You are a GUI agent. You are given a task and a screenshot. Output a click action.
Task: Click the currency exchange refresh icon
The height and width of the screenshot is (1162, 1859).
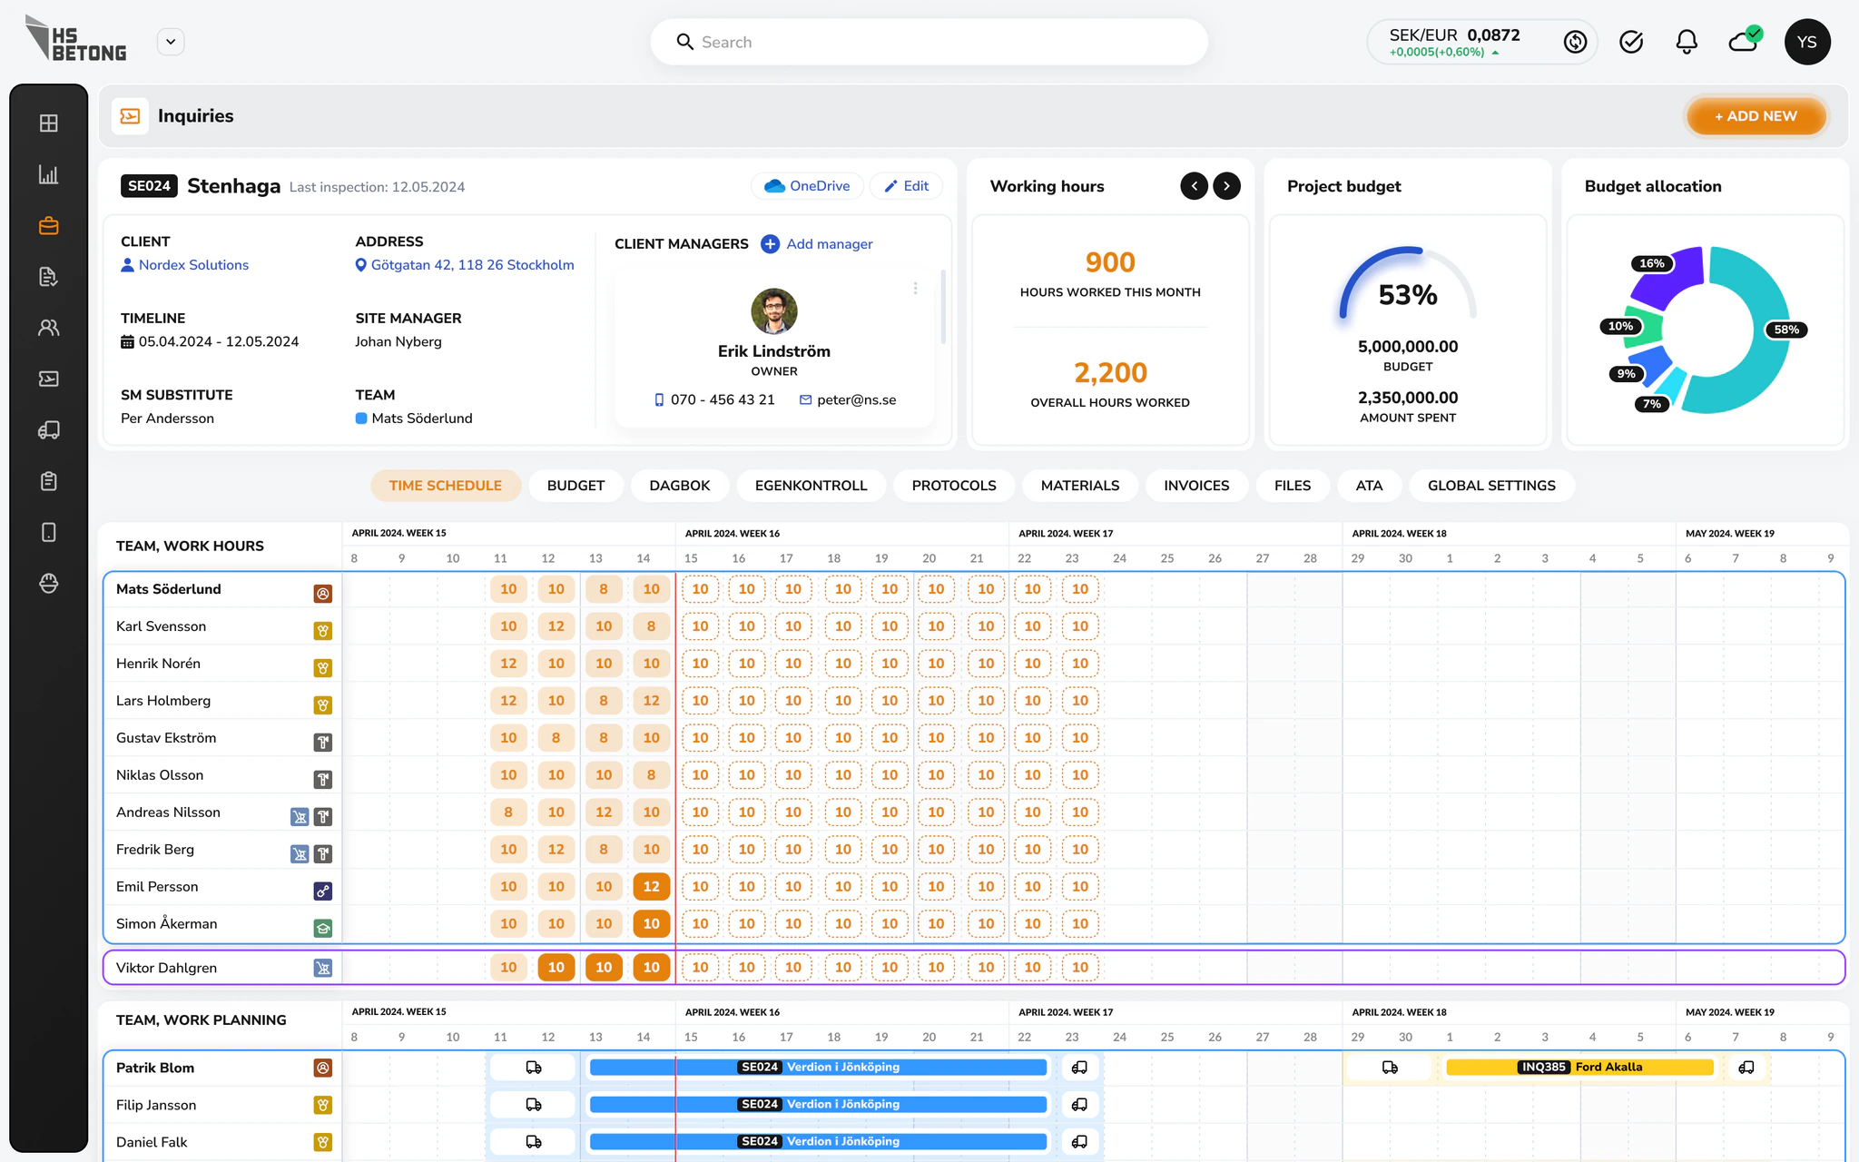click(1575, 42)
